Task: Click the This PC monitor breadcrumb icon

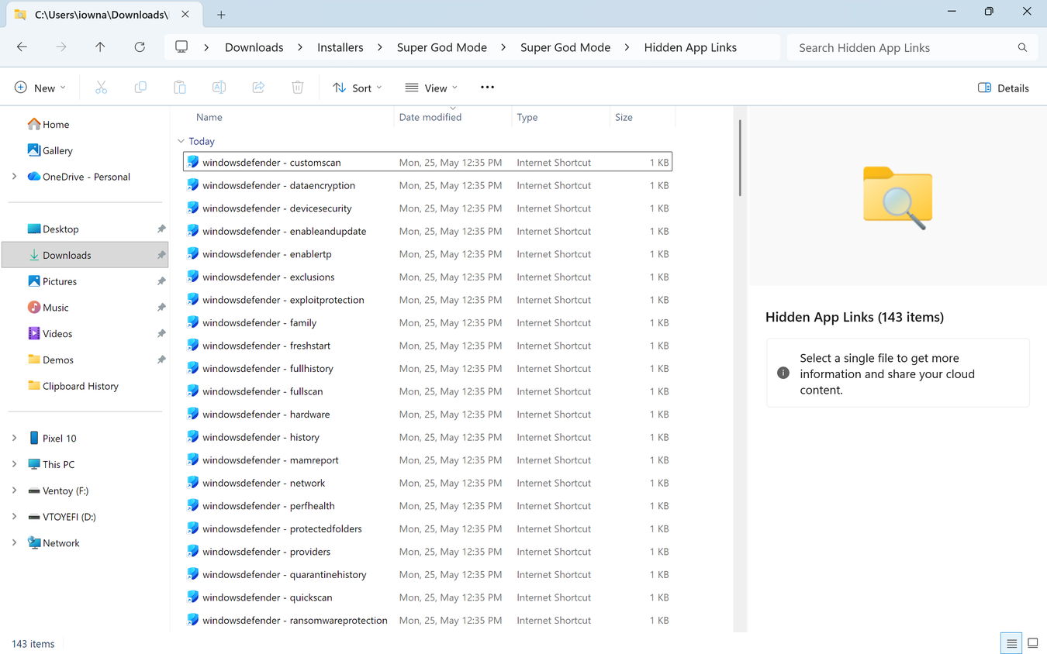Action: [181, 47]
